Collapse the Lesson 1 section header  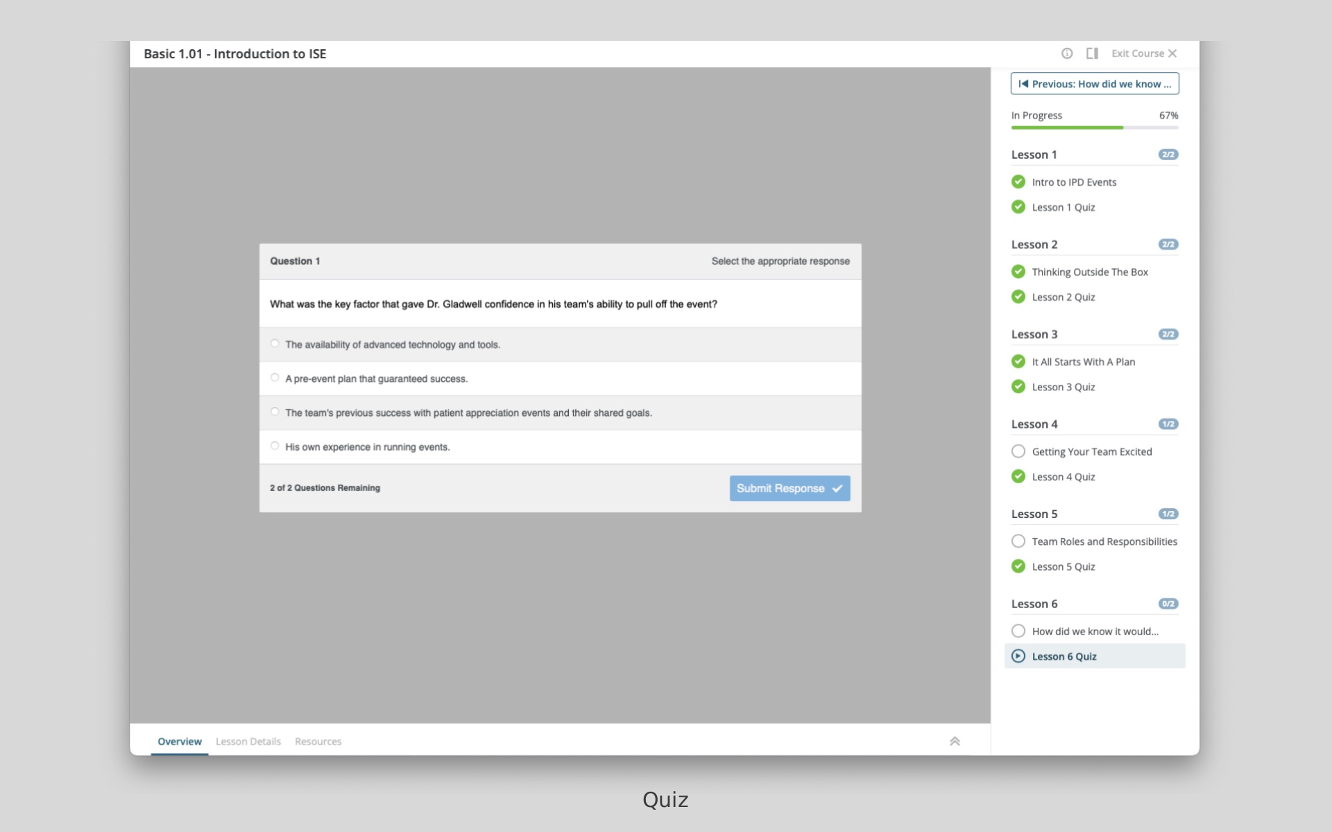(x=1034, y=155)
